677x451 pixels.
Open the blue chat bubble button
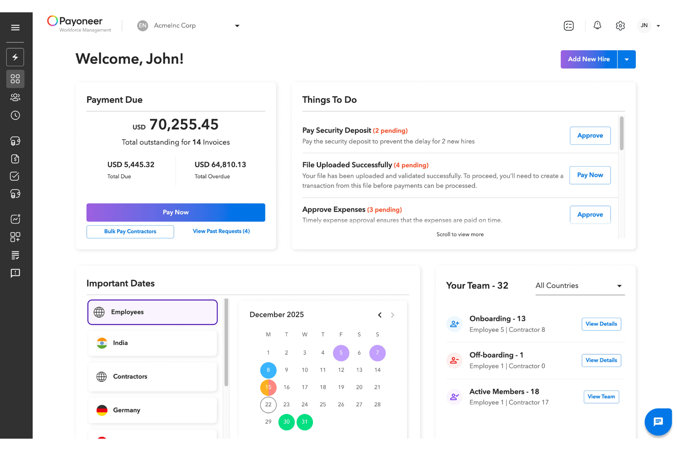click(x=658, y=422)
